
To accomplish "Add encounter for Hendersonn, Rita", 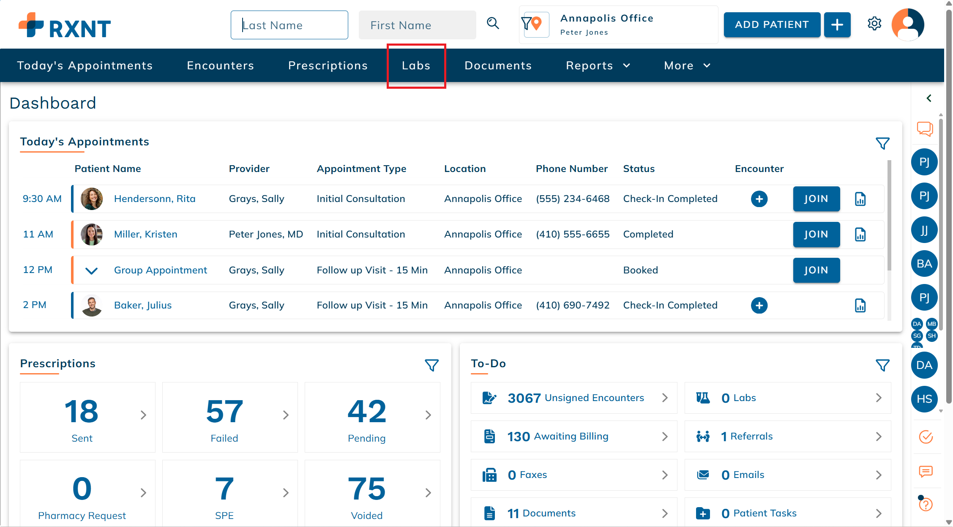I will click(x=759, y=199).
